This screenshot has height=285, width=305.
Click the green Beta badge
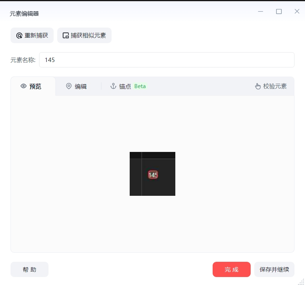click(x=140, y=86)
